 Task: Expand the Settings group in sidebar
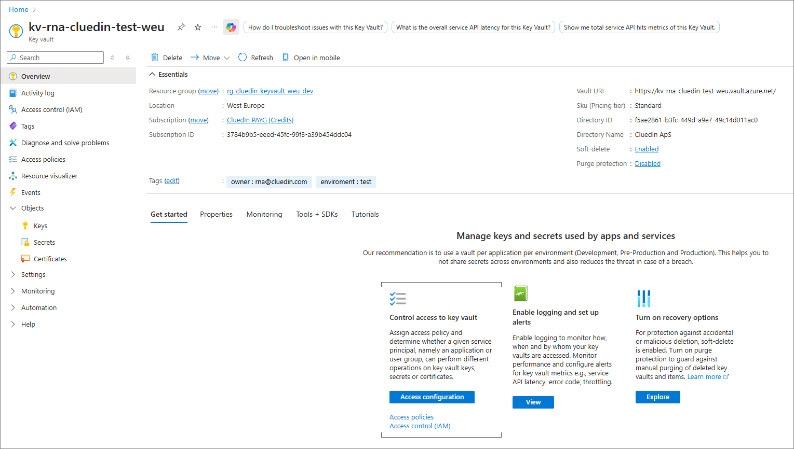pyautogui.click(x=13, y=274)
